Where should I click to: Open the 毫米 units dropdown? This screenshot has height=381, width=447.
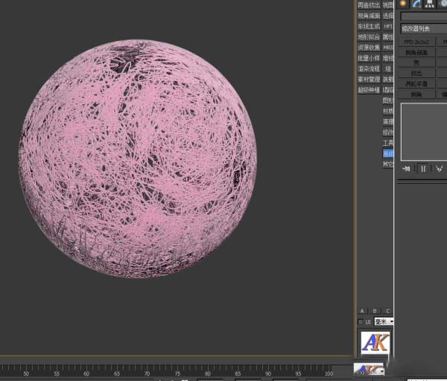[x=384, y=321]
